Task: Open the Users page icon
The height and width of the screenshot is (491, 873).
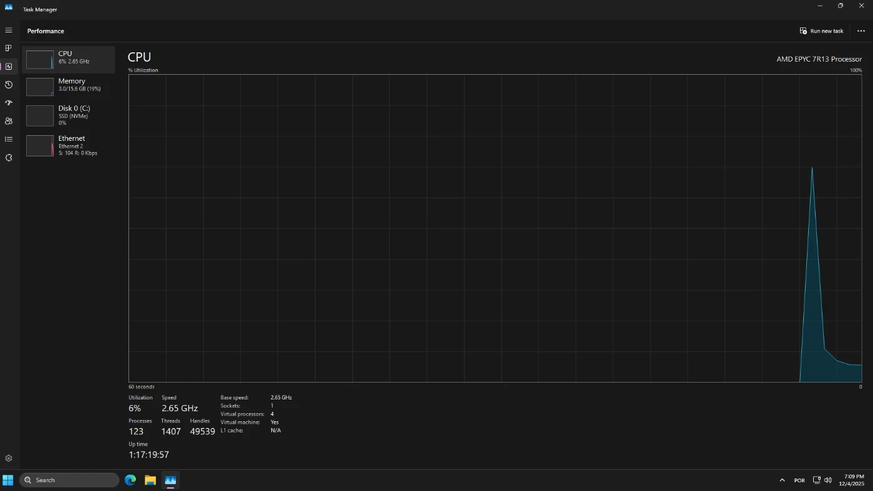Action: pyautogui.click(x=9, y=121)
